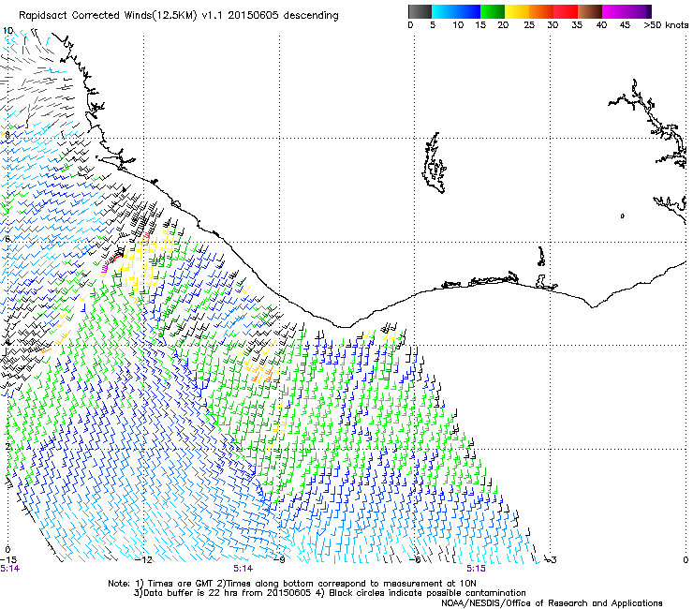This screenshot has width=693, height=609.
Task: Click the '-15' longitude axis label
Action: 7,560
